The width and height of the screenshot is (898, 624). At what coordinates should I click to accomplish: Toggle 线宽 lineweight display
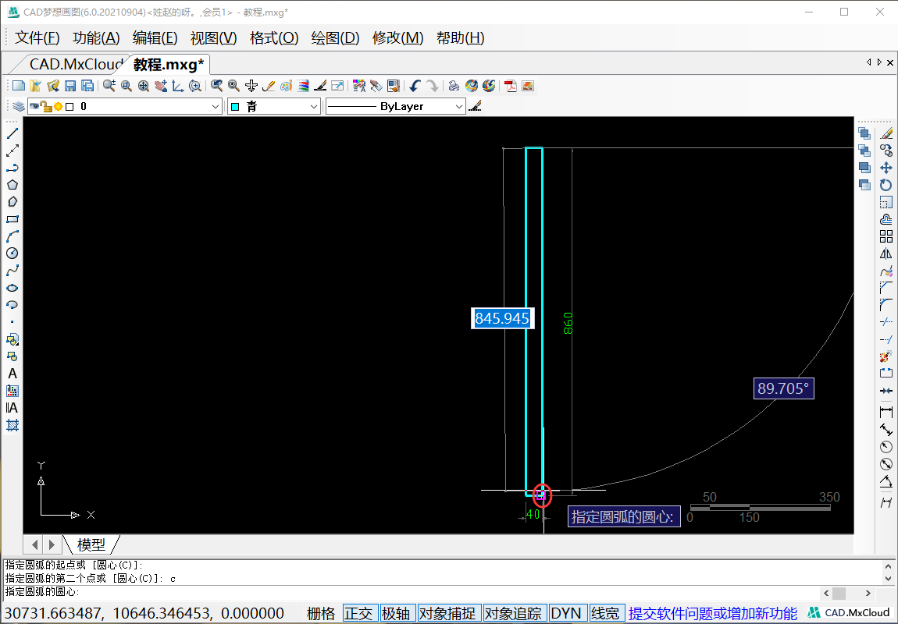point(607,614)
